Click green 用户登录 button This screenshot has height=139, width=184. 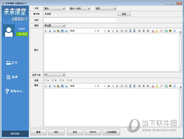(22, 34)
